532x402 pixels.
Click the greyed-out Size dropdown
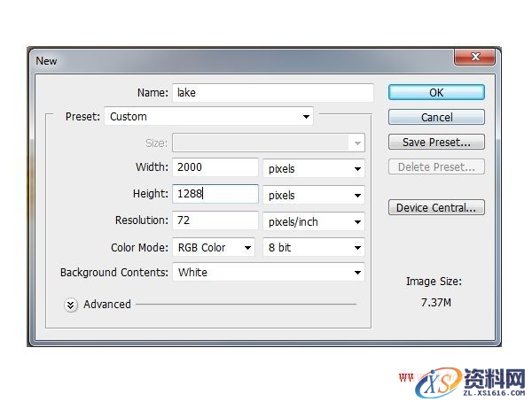click(268, 143)
